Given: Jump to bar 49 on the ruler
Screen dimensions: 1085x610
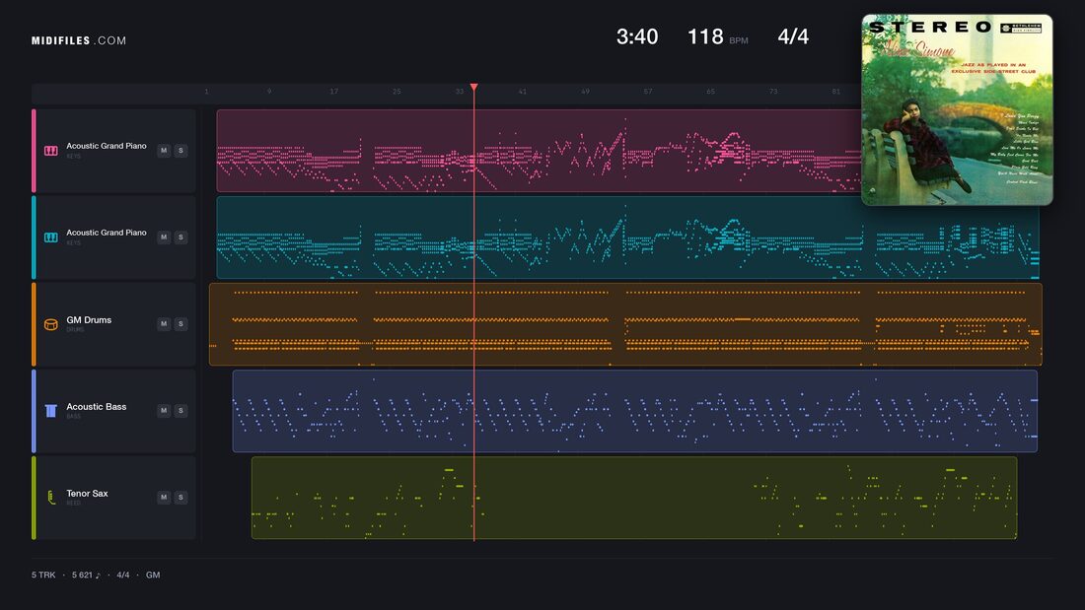Looking at the screenshot, I should pyautogui.click(x=585, y=92).
